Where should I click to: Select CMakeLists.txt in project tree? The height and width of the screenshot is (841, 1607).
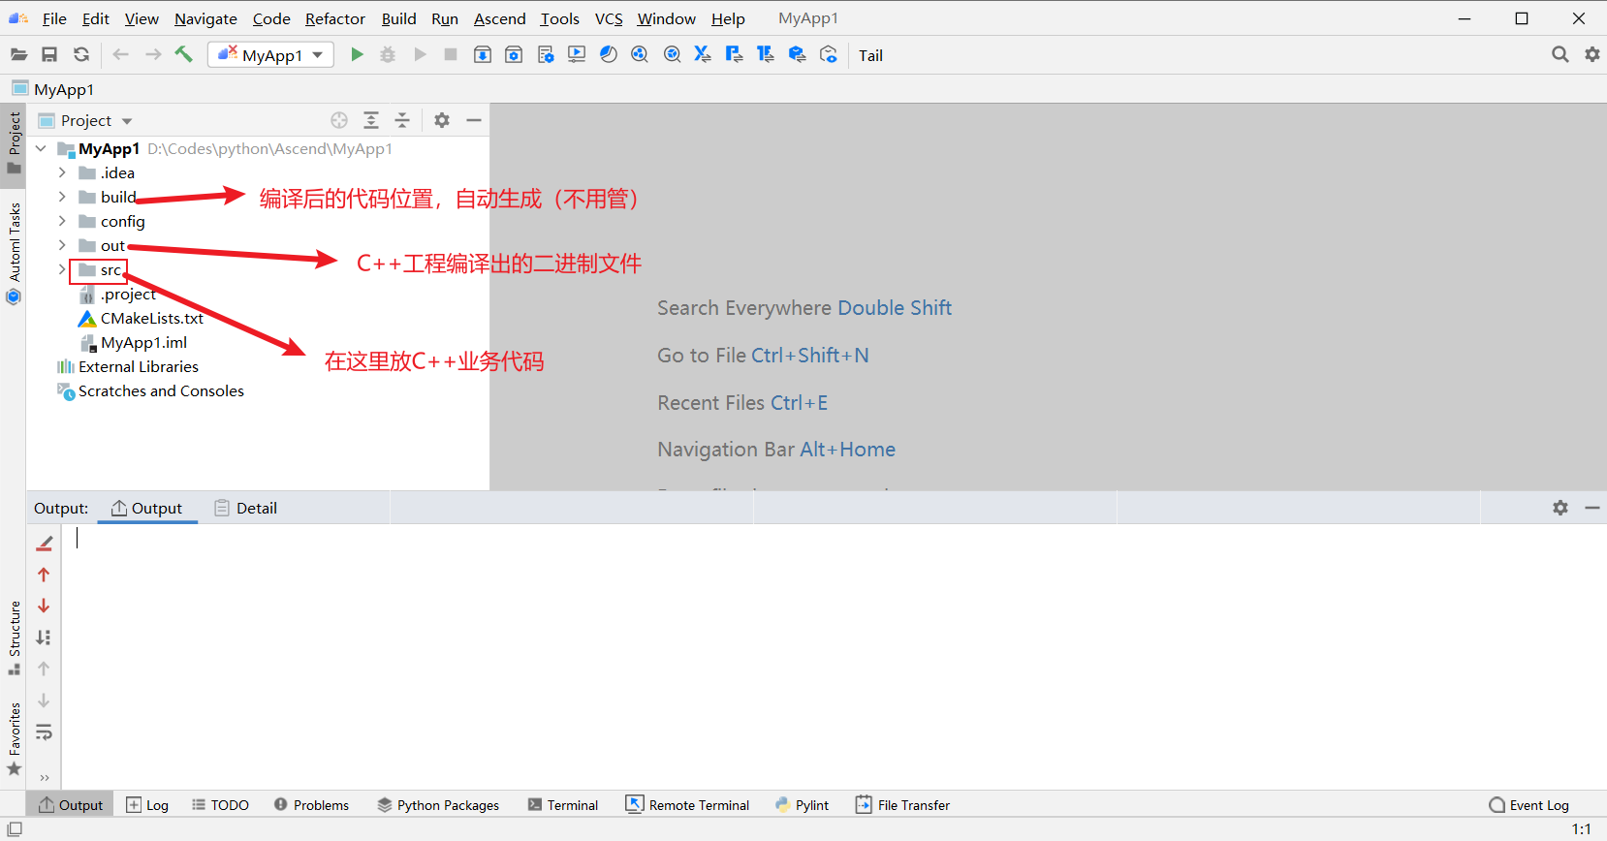[151, 318]
